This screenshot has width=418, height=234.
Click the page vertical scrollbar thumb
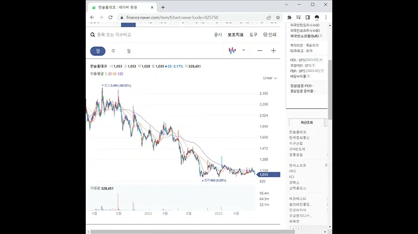330,90
